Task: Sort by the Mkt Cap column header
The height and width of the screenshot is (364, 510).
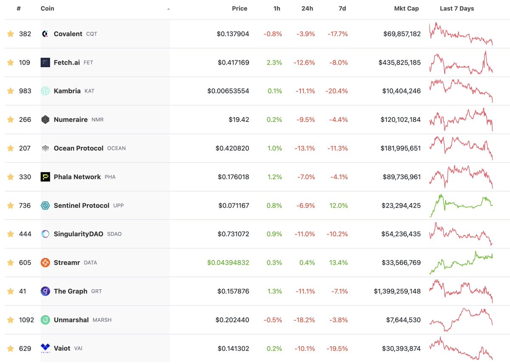Action: click(406, 8)
